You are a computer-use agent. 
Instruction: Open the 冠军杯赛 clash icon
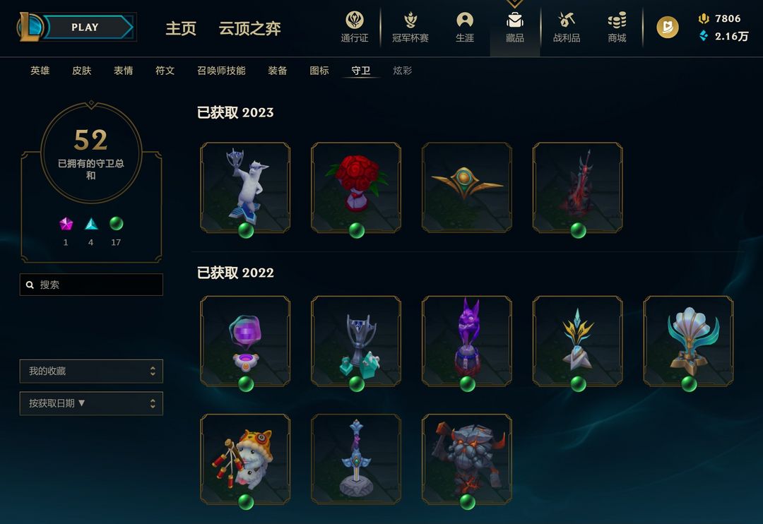(x=410, y=20)
